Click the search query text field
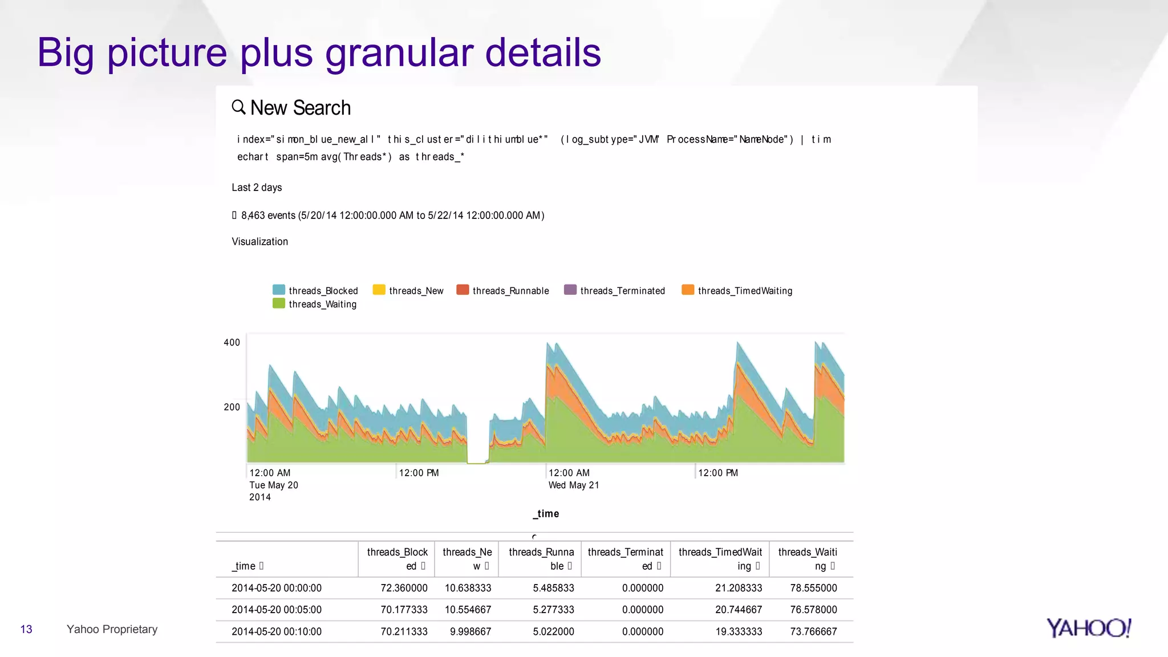 point(534,148)
